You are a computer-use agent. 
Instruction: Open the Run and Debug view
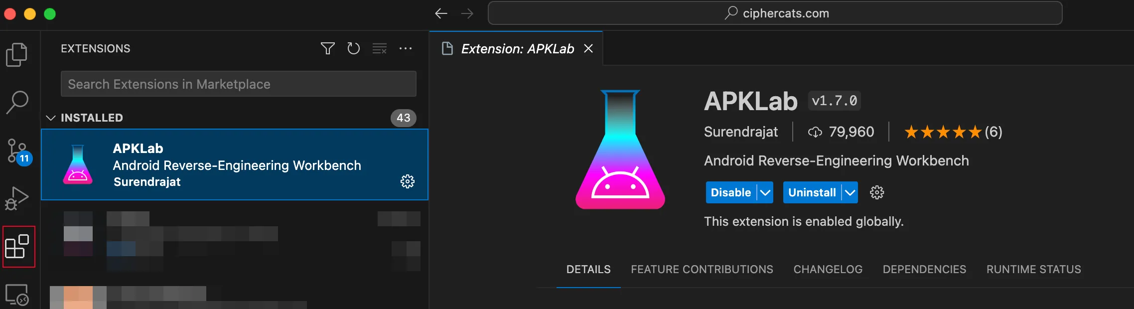click(17, 198)
